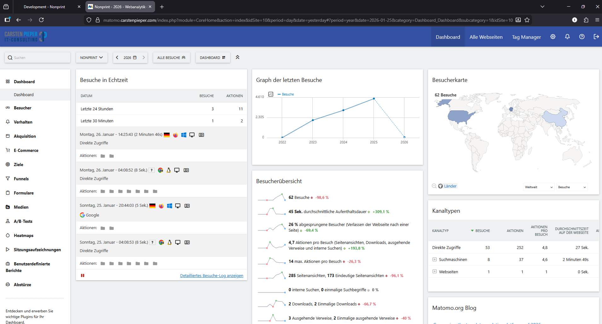Click the sign out icon

point(596,37)
